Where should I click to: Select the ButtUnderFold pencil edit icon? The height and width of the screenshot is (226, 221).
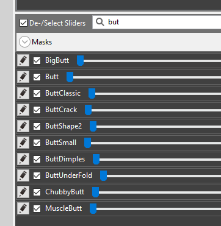coord(23,175)
